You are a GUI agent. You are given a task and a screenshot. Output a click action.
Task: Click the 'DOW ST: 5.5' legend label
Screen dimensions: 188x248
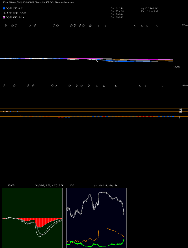[x=14, y=9]
